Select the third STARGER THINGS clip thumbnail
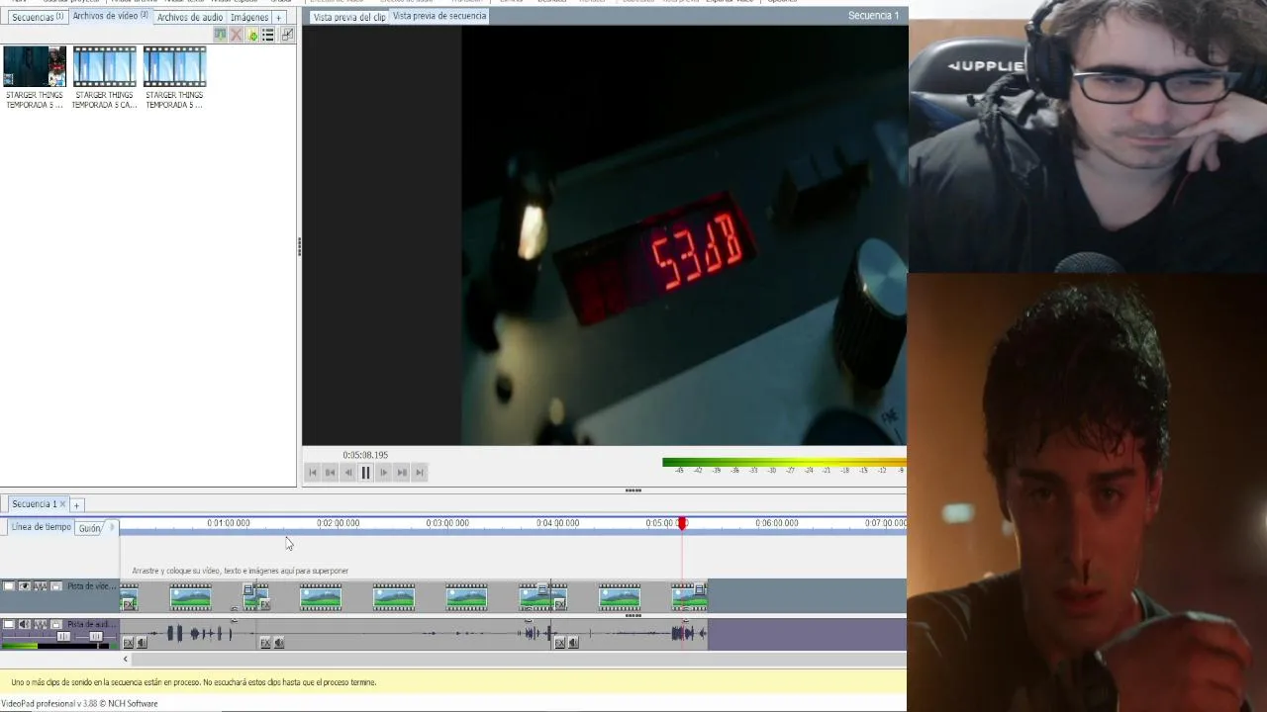1267x712 pixels. 174,66
